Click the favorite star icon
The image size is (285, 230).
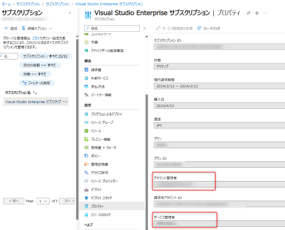coord(257,13)
